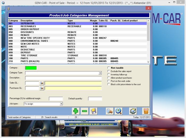Click the Sales GL column header
The height and width of the screenshot is (138, 186).
tap(104, 20)
